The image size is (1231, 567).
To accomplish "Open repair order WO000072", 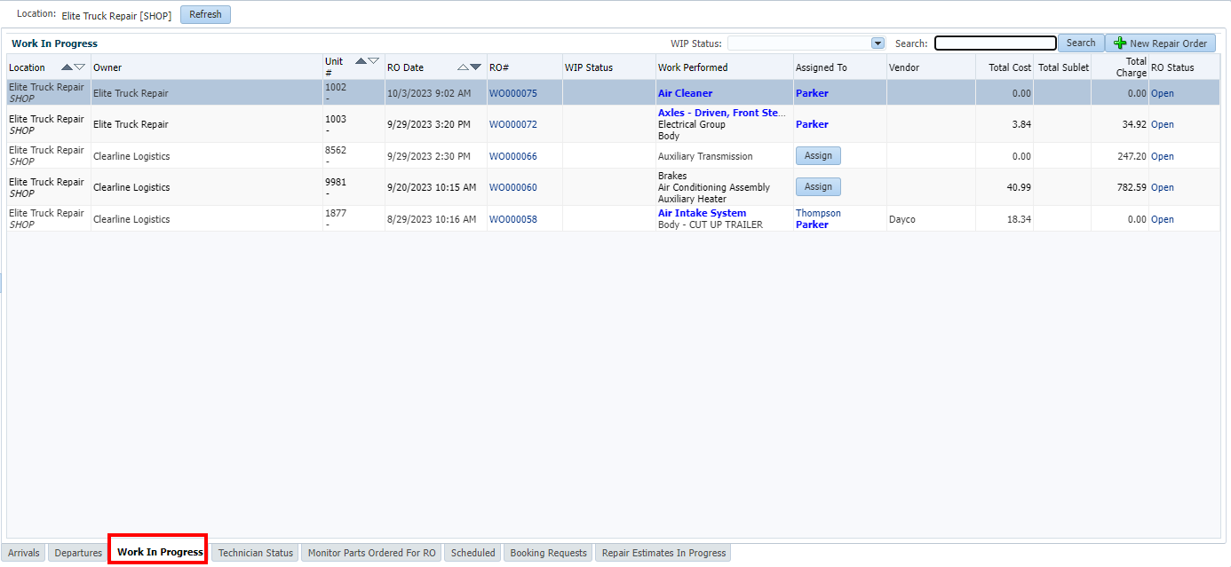I will click(513, 124).
